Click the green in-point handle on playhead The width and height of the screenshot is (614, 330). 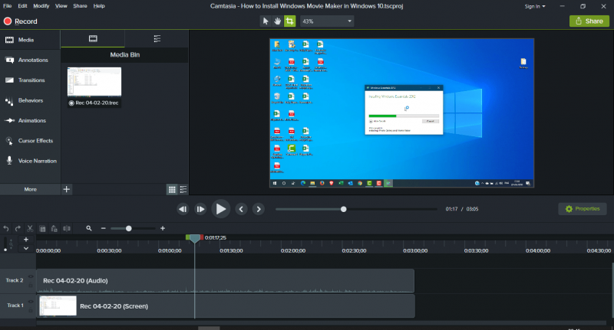[x=187, y=237]
